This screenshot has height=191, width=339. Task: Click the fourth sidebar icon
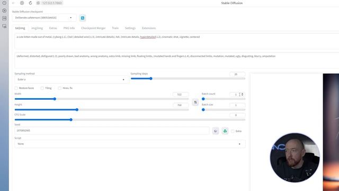click(4, 26)
